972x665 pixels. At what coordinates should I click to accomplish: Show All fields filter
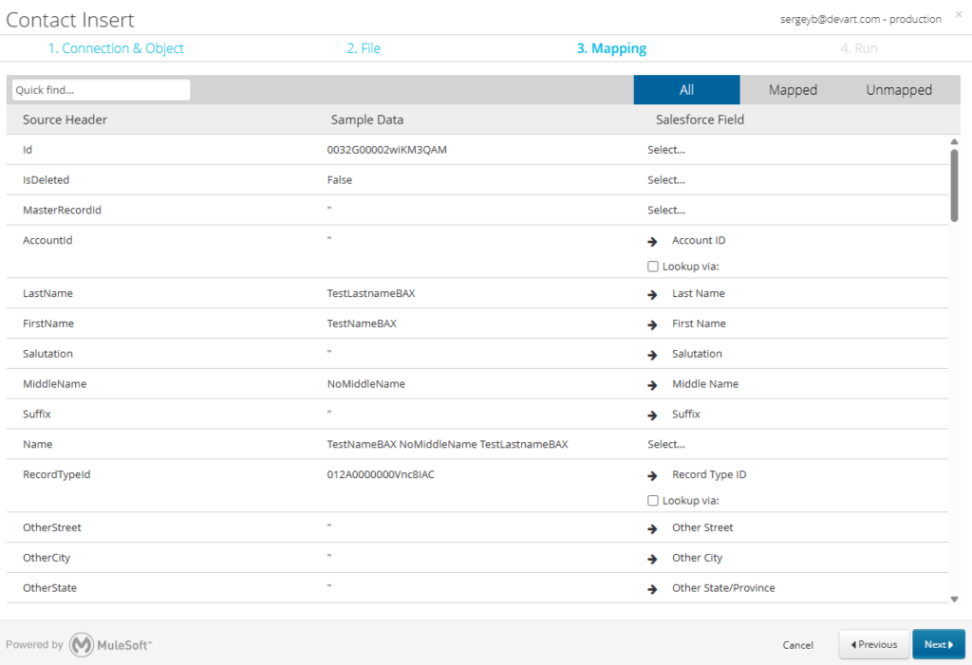[686, 90]
